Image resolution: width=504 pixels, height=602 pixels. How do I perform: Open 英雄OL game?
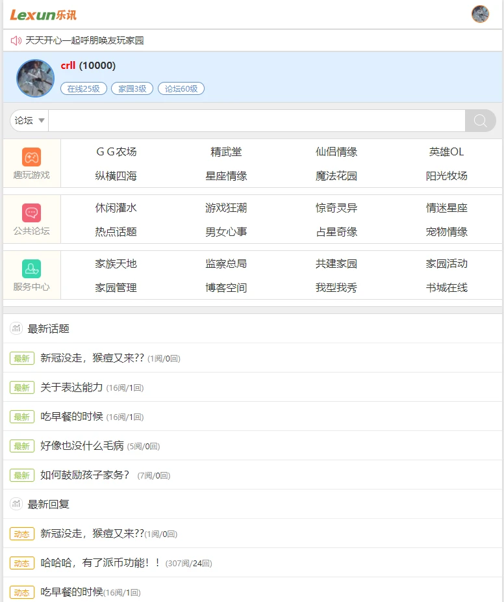coord(446,151)
